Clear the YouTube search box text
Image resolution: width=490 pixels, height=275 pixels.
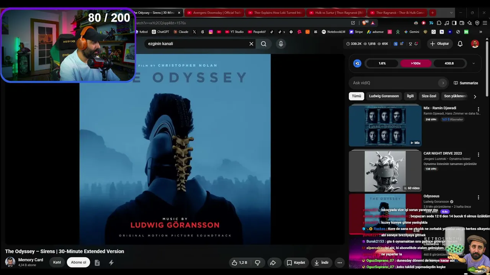coord(251,44)
